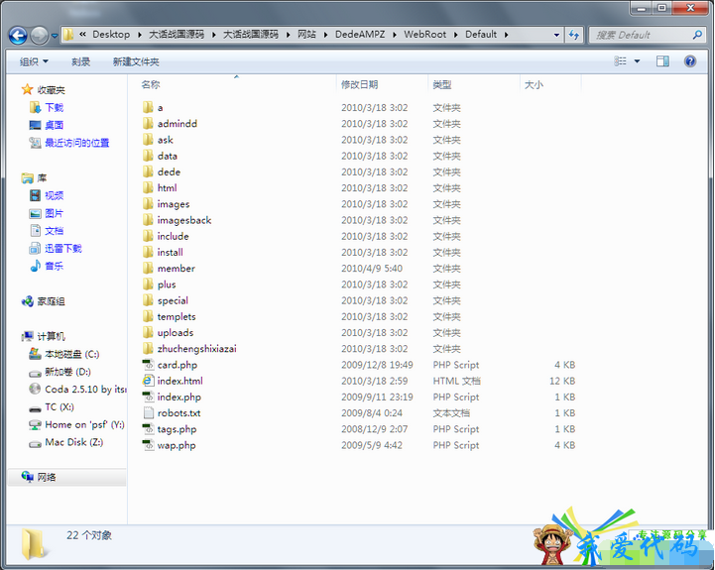
Task: Select the folder icon of images
Action: click(x=148, y=204)
